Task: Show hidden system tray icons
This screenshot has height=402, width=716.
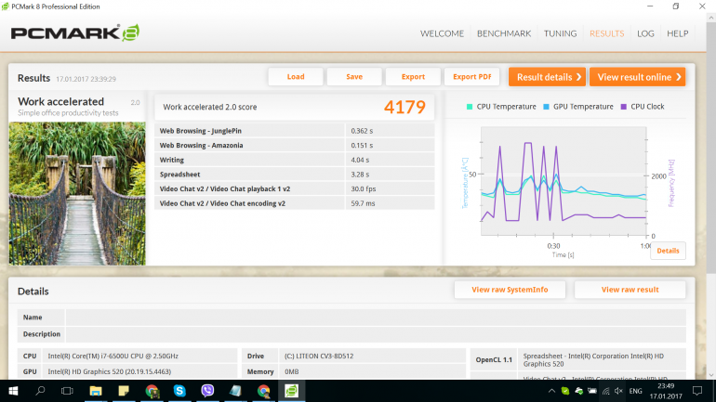Action: (x=551, y=391)
